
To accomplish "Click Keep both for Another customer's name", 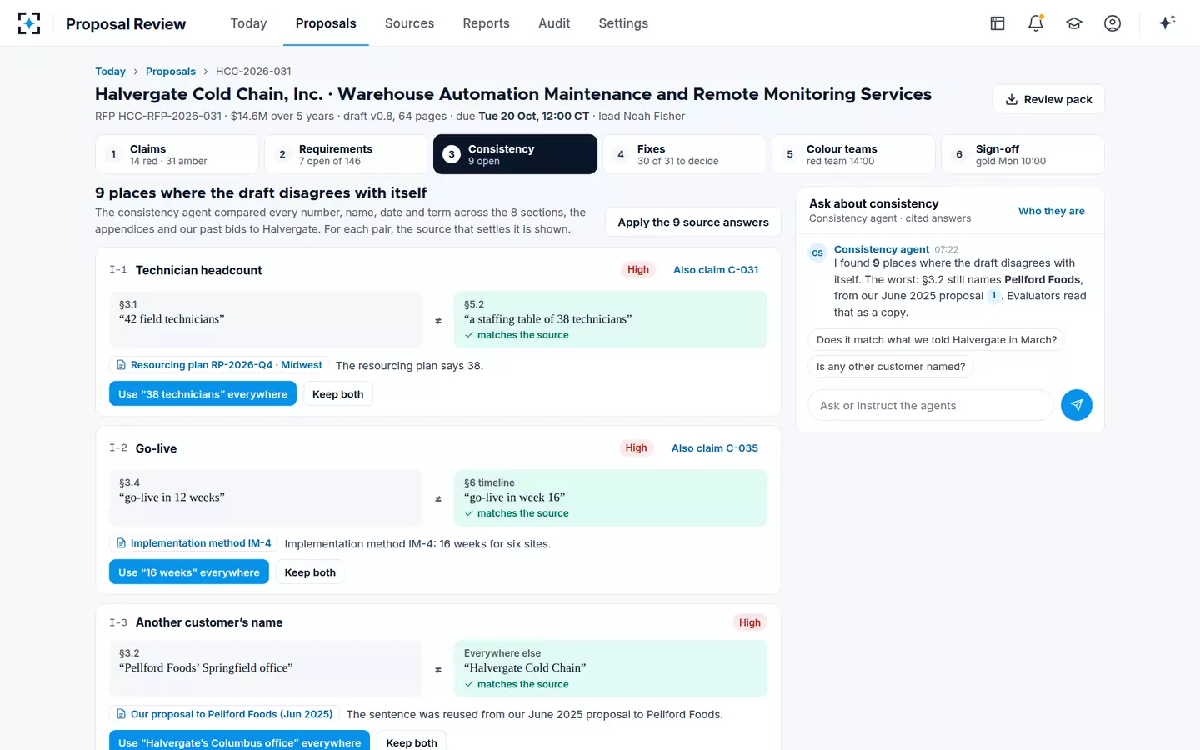I will point(412,741).
